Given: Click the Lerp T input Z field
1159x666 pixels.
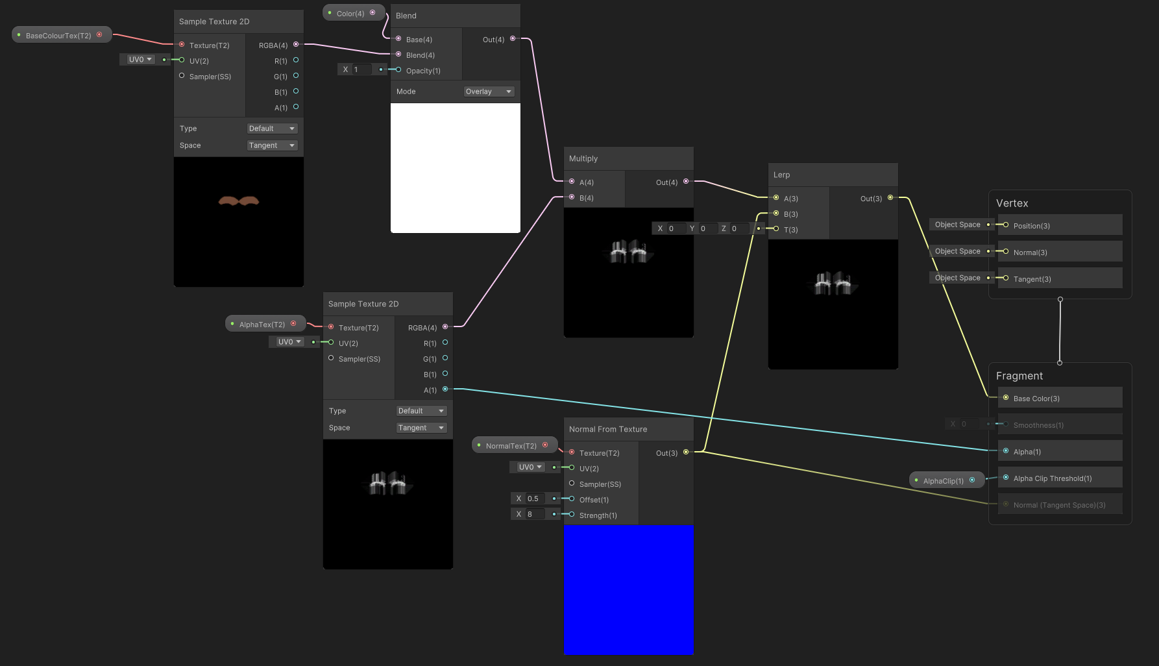Looking at the screenshot, I should coord(739,228).
